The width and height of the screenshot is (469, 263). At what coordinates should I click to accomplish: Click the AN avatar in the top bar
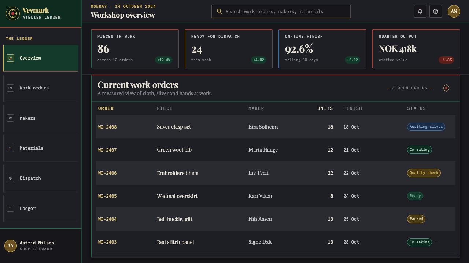(x=454, y=11)
